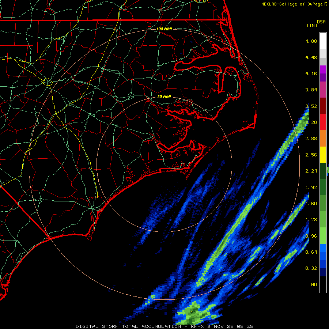Viewport: 329px width, 329px height.
Task: Click the 8 NOV 25 date text
Action: pos(221,326)
